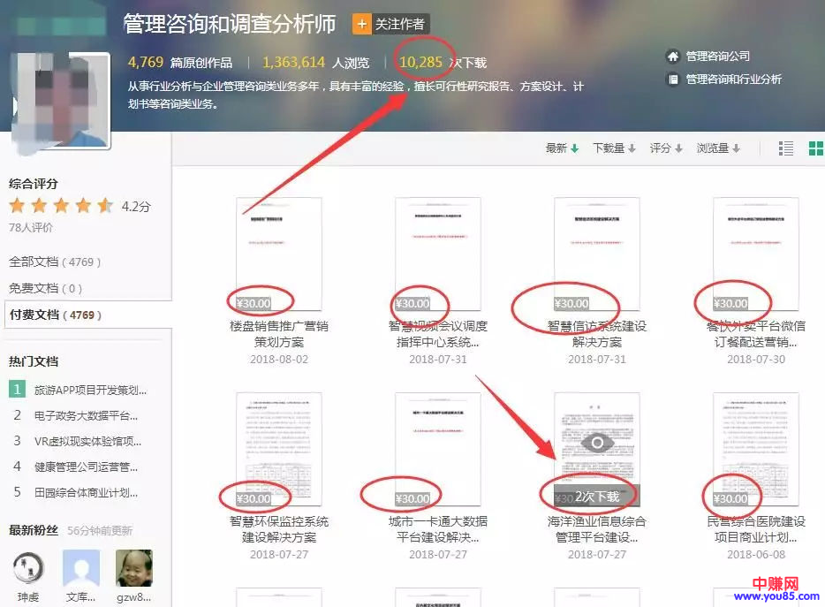
Task: Sort documents by 最新
Action: (x=562, y=148)
